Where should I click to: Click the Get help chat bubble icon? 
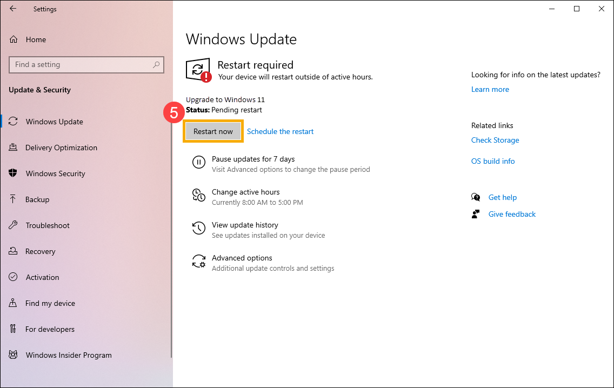tap(476, 197)
